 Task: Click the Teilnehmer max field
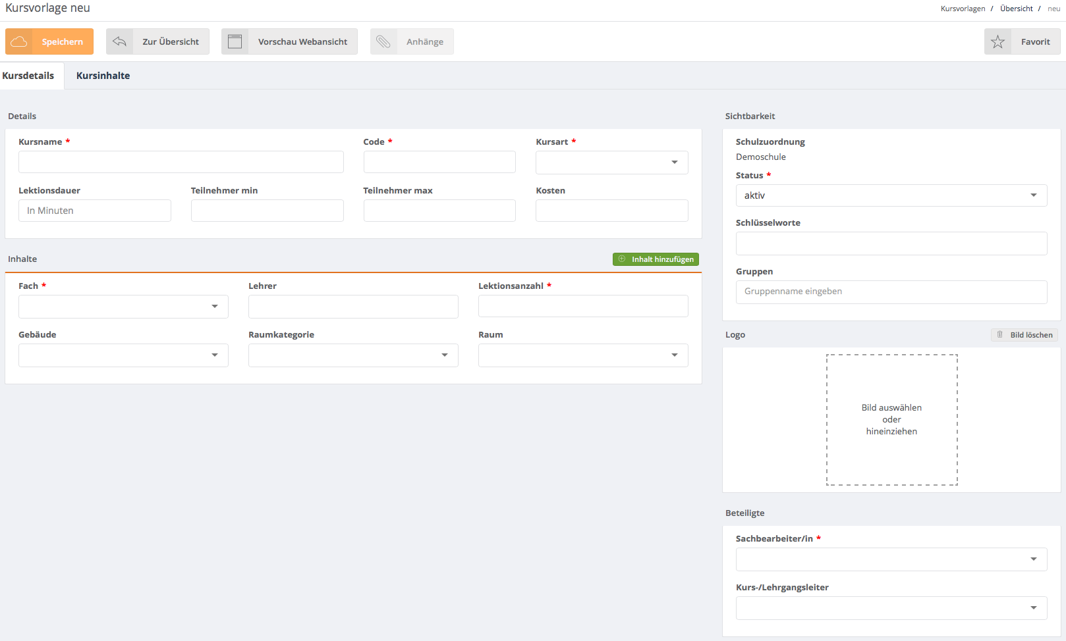tap(439, 211)
